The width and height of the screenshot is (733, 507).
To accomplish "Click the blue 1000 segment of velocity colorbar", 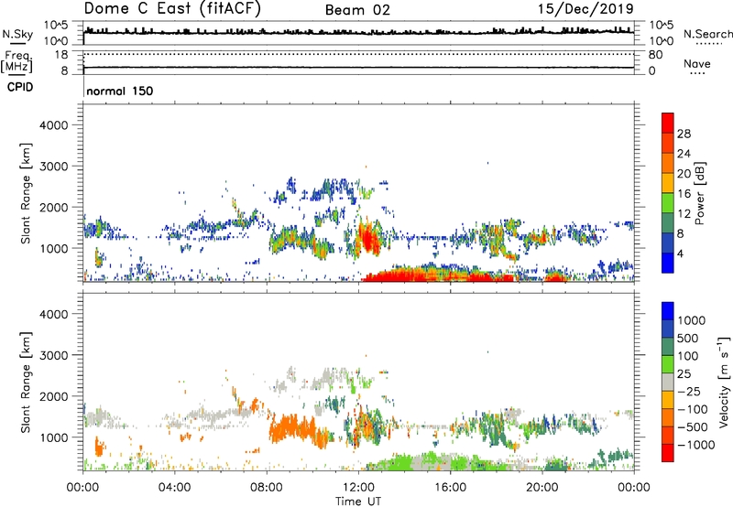I will [x=668, y=311].
